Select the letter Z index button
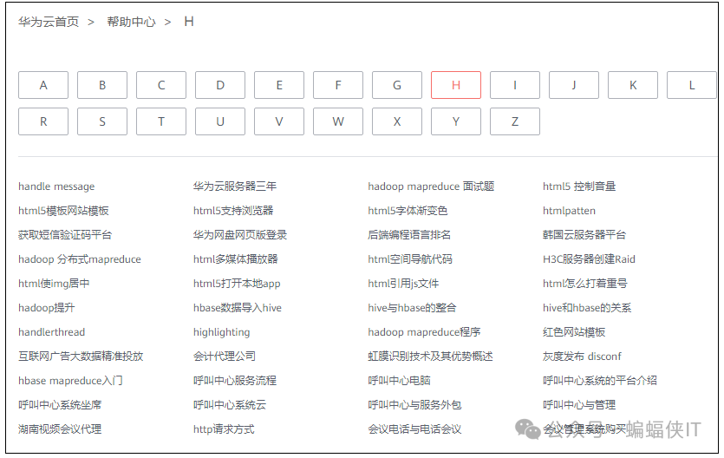The width and height of the screenshot is (724, 458). 515,121
